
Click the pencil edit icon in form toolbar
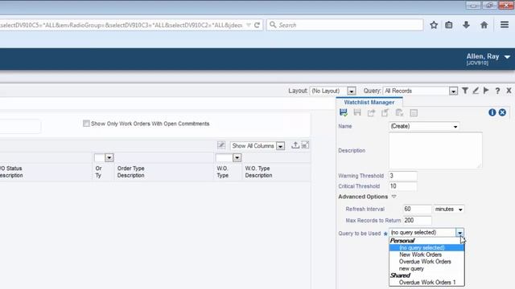click(x=476, y=91)
